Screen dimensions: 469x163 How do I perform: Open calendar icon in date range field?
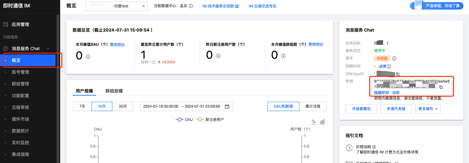tap(227, 106)
